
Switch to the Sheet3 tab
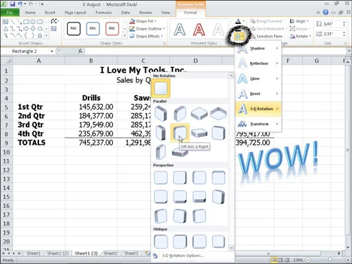click(131, 253)
